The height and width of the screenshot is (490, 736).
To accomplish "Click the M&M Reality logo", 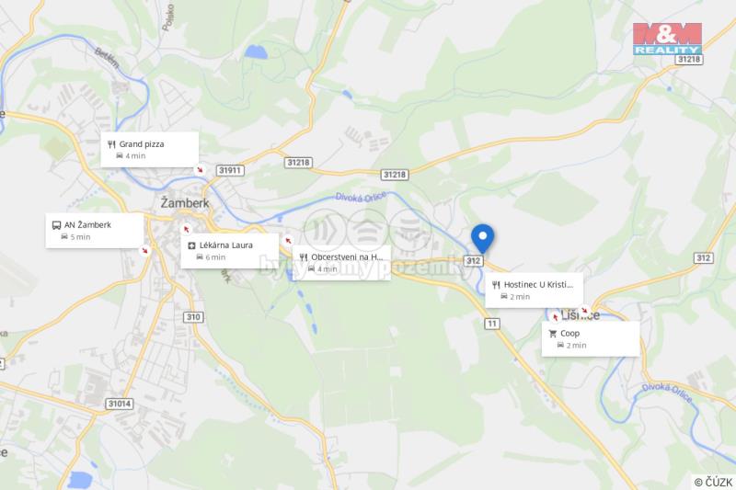I will pyautogui.click(x=667, y=39).
